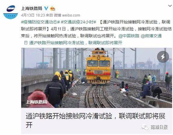This screenshot has height=135, width=173.
Task: Click the orange member crown badge
Action: coord(53,8)
